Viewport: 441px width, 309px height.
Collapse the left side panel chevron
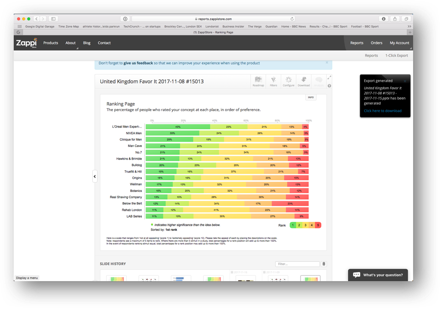pos(95,176)
